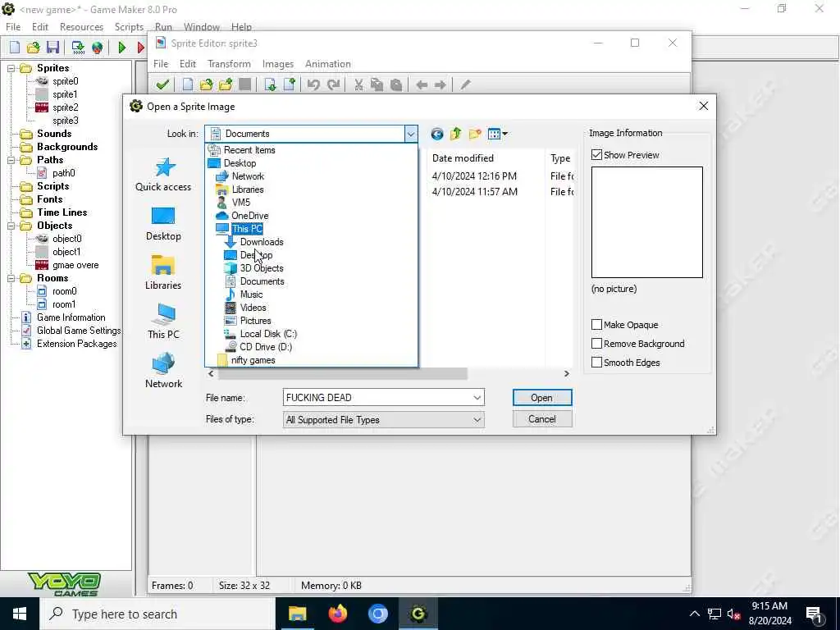
Task: Open the Scripts menu in Game Maker
Action: point(129,27)
